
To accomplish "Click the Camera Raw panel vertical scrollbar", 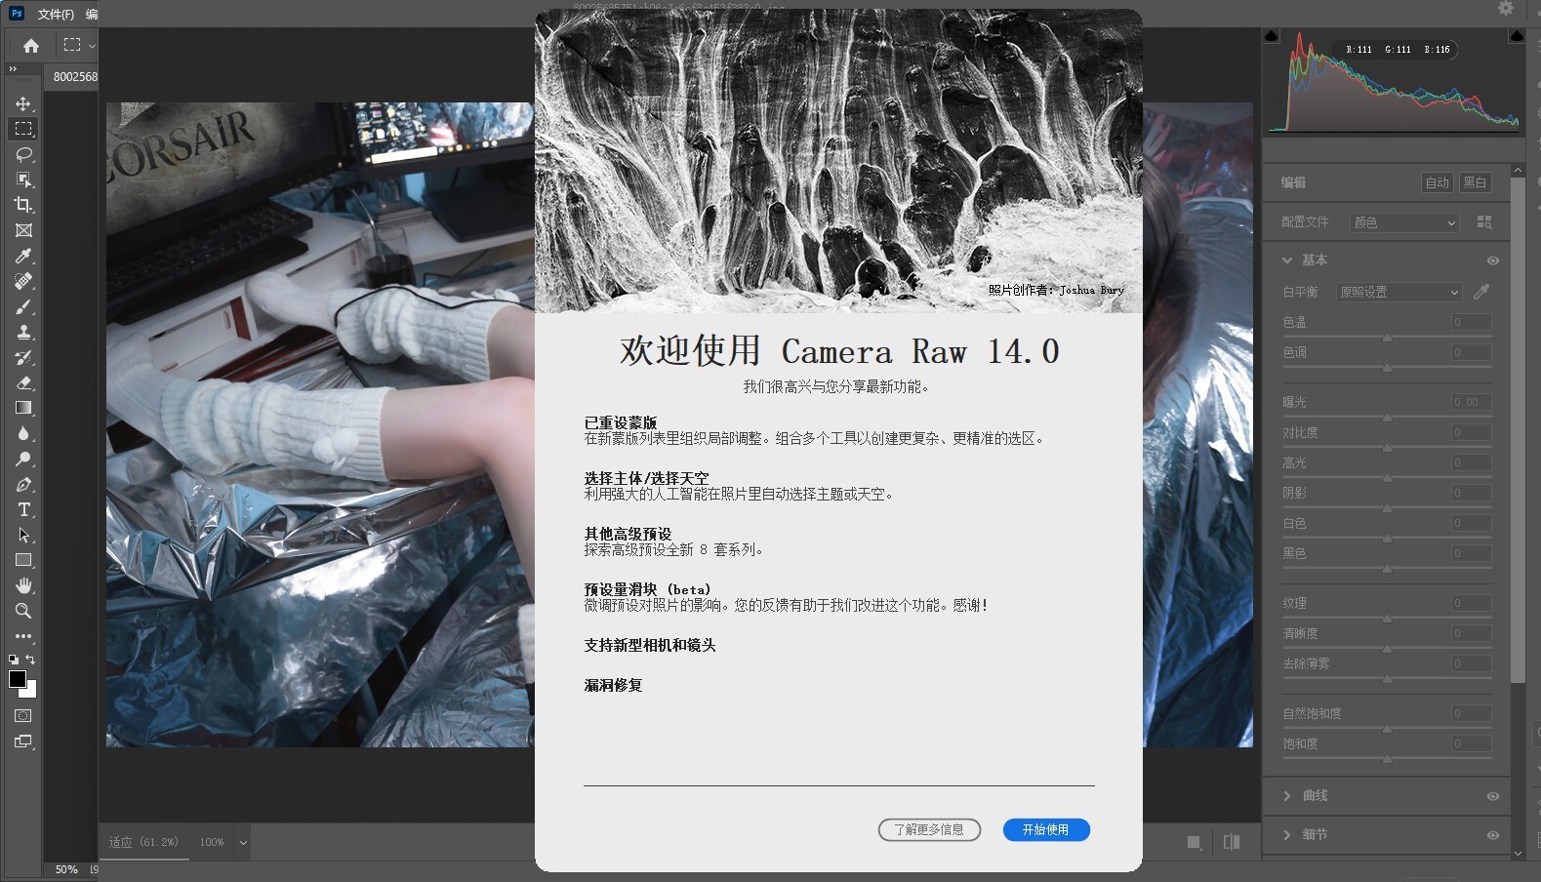I will (x=1518, y=429).
